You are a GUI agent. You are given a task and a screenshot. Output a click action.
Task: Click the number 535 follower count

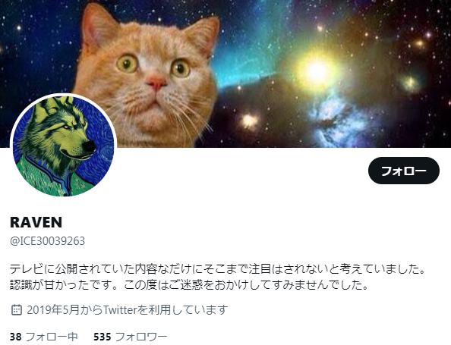[102, 337]
